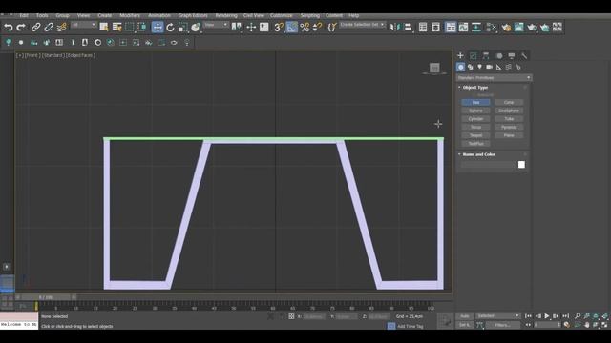Select the Lights category icon
The height and width of the screenshot is (343, 611).
[479, 68]
